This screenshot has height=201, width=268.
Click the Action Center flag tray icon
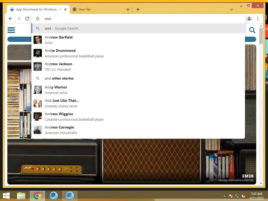click(231, 196)
